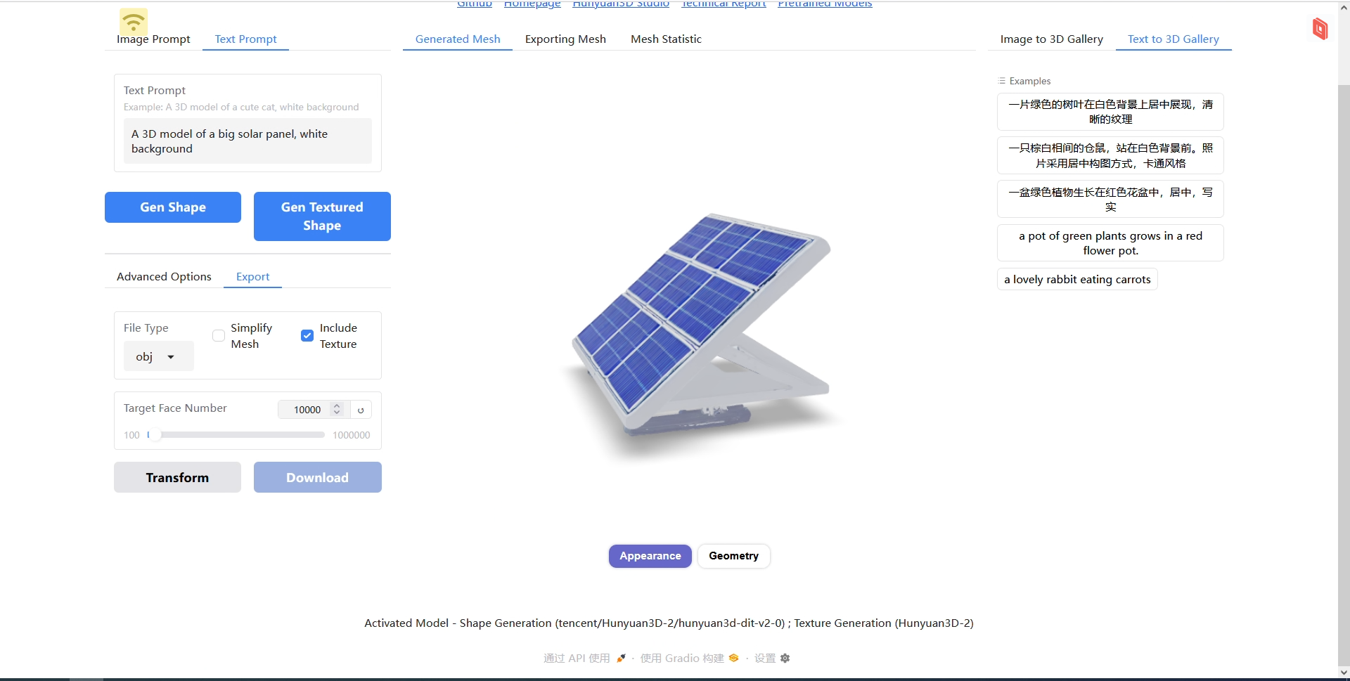Open the Image to 3D Gallery tab
Image resolution: width=1350 pixels, height=681 pixels.
tap(1051, 39)
